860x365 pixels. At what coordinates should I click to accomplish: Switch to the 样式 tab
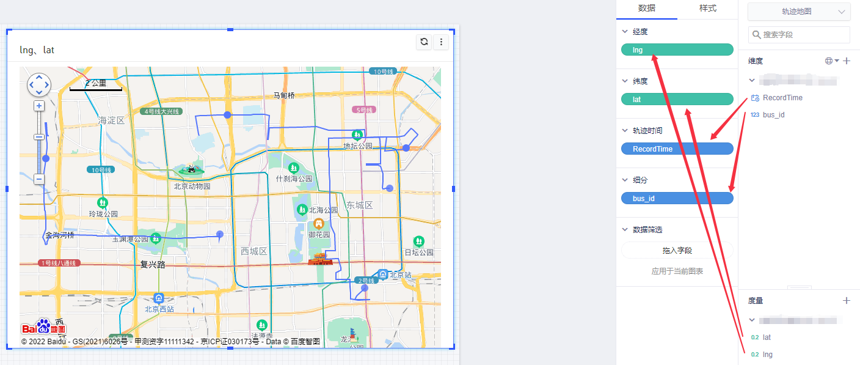707,9
